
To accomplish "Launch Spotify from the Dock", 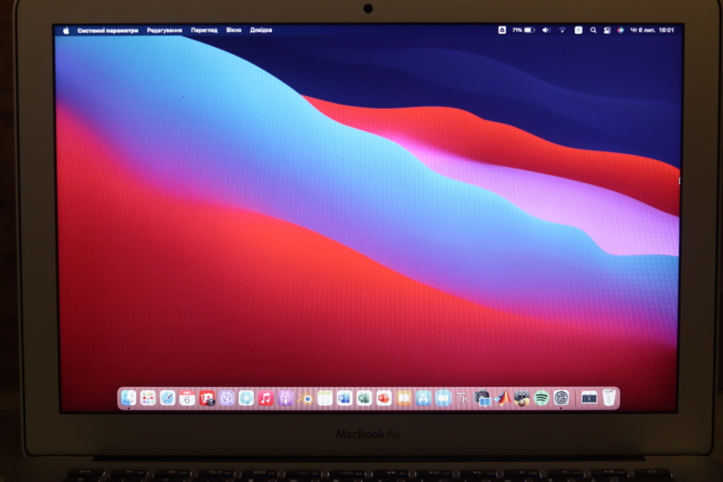I will coord(541,398).
